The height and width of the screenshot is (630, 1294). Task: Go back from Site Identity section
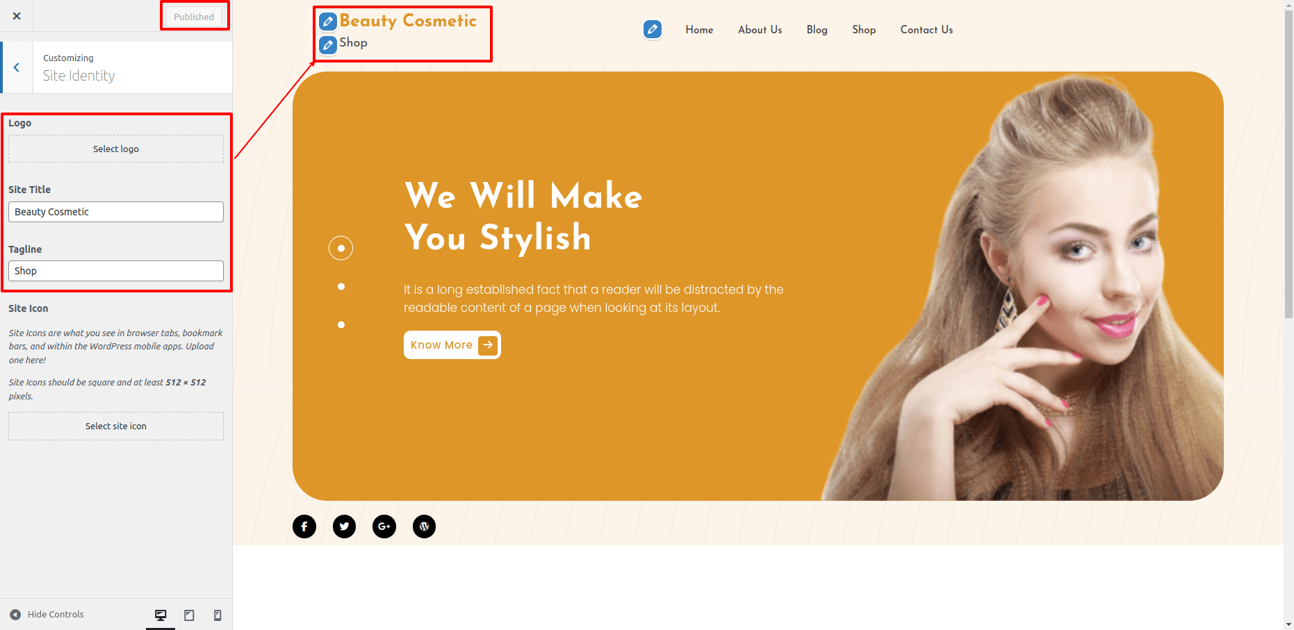coord(17,67)
